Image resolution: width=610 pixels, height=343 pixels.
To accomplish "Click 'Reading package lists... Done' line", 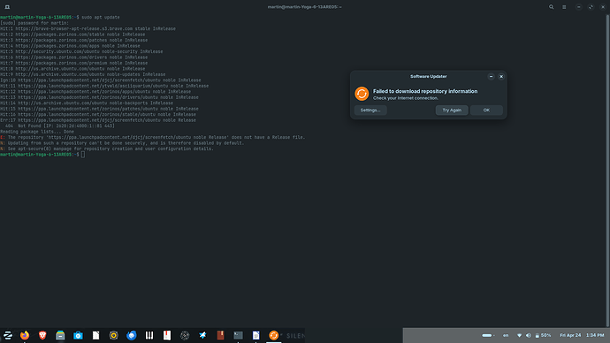I will (37, 132).
